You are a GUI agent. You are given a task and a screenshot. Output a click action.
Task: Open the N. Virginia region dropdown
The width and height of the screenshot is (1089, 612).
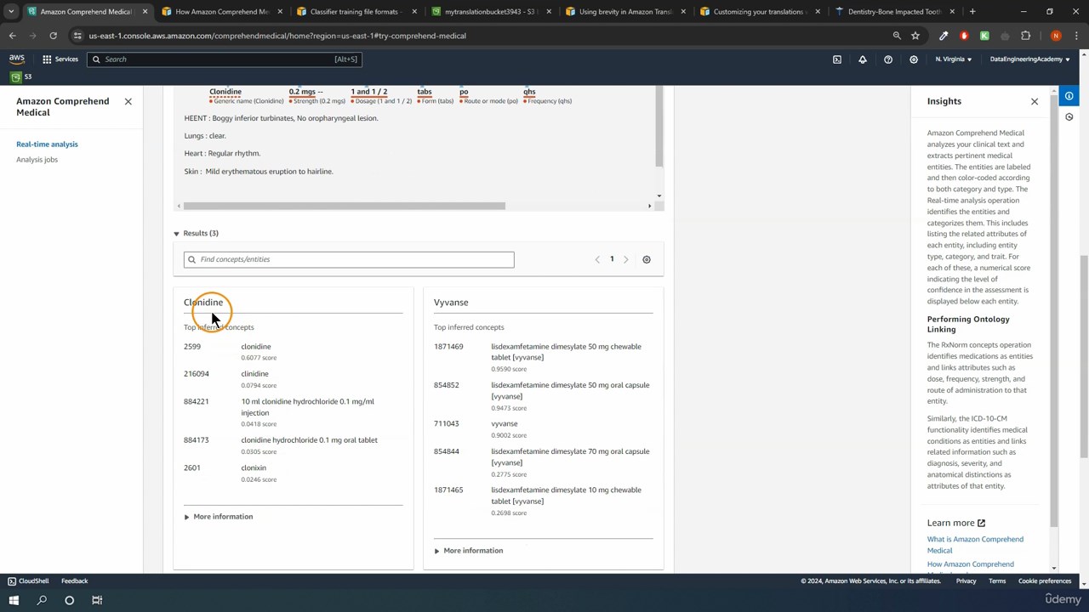(954, 59)
